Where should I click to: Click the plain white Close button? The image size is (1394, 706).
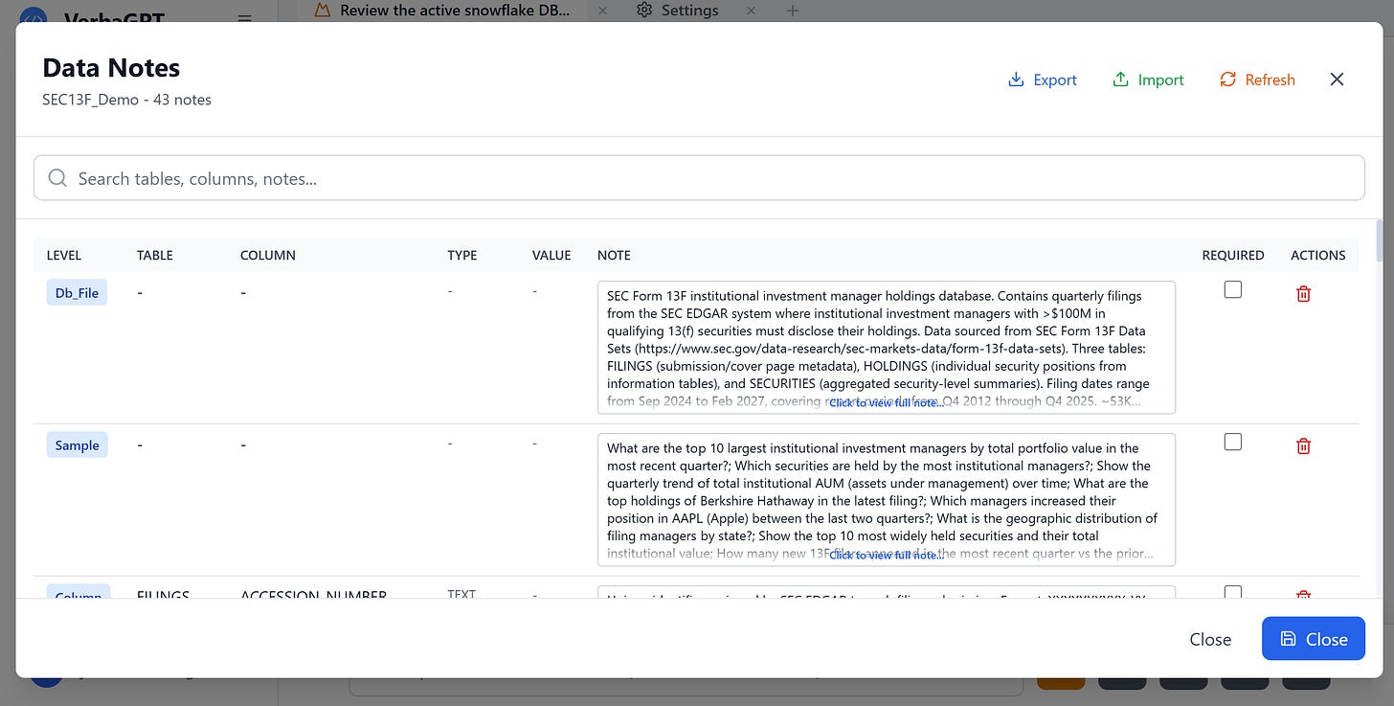coord(1210,639)
